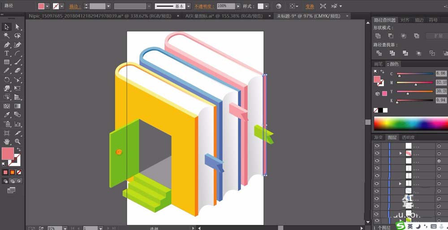Image resolution: width=448 pixels, height=230 pixels.
Task: Click the Divide pathfinder icon
Action: [379, 53]
